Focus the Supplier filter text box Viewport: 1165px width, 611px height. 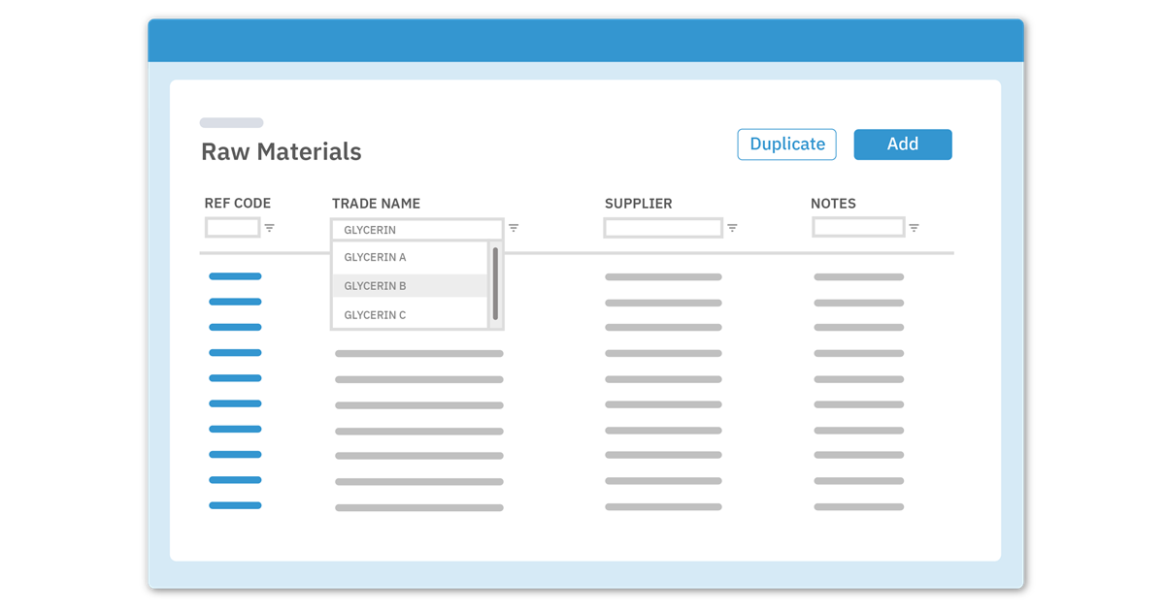[x=663, y=228]
